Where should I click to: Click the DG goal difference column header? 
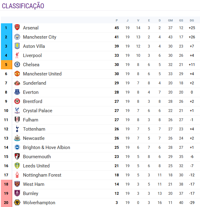[x=192, y=21]
